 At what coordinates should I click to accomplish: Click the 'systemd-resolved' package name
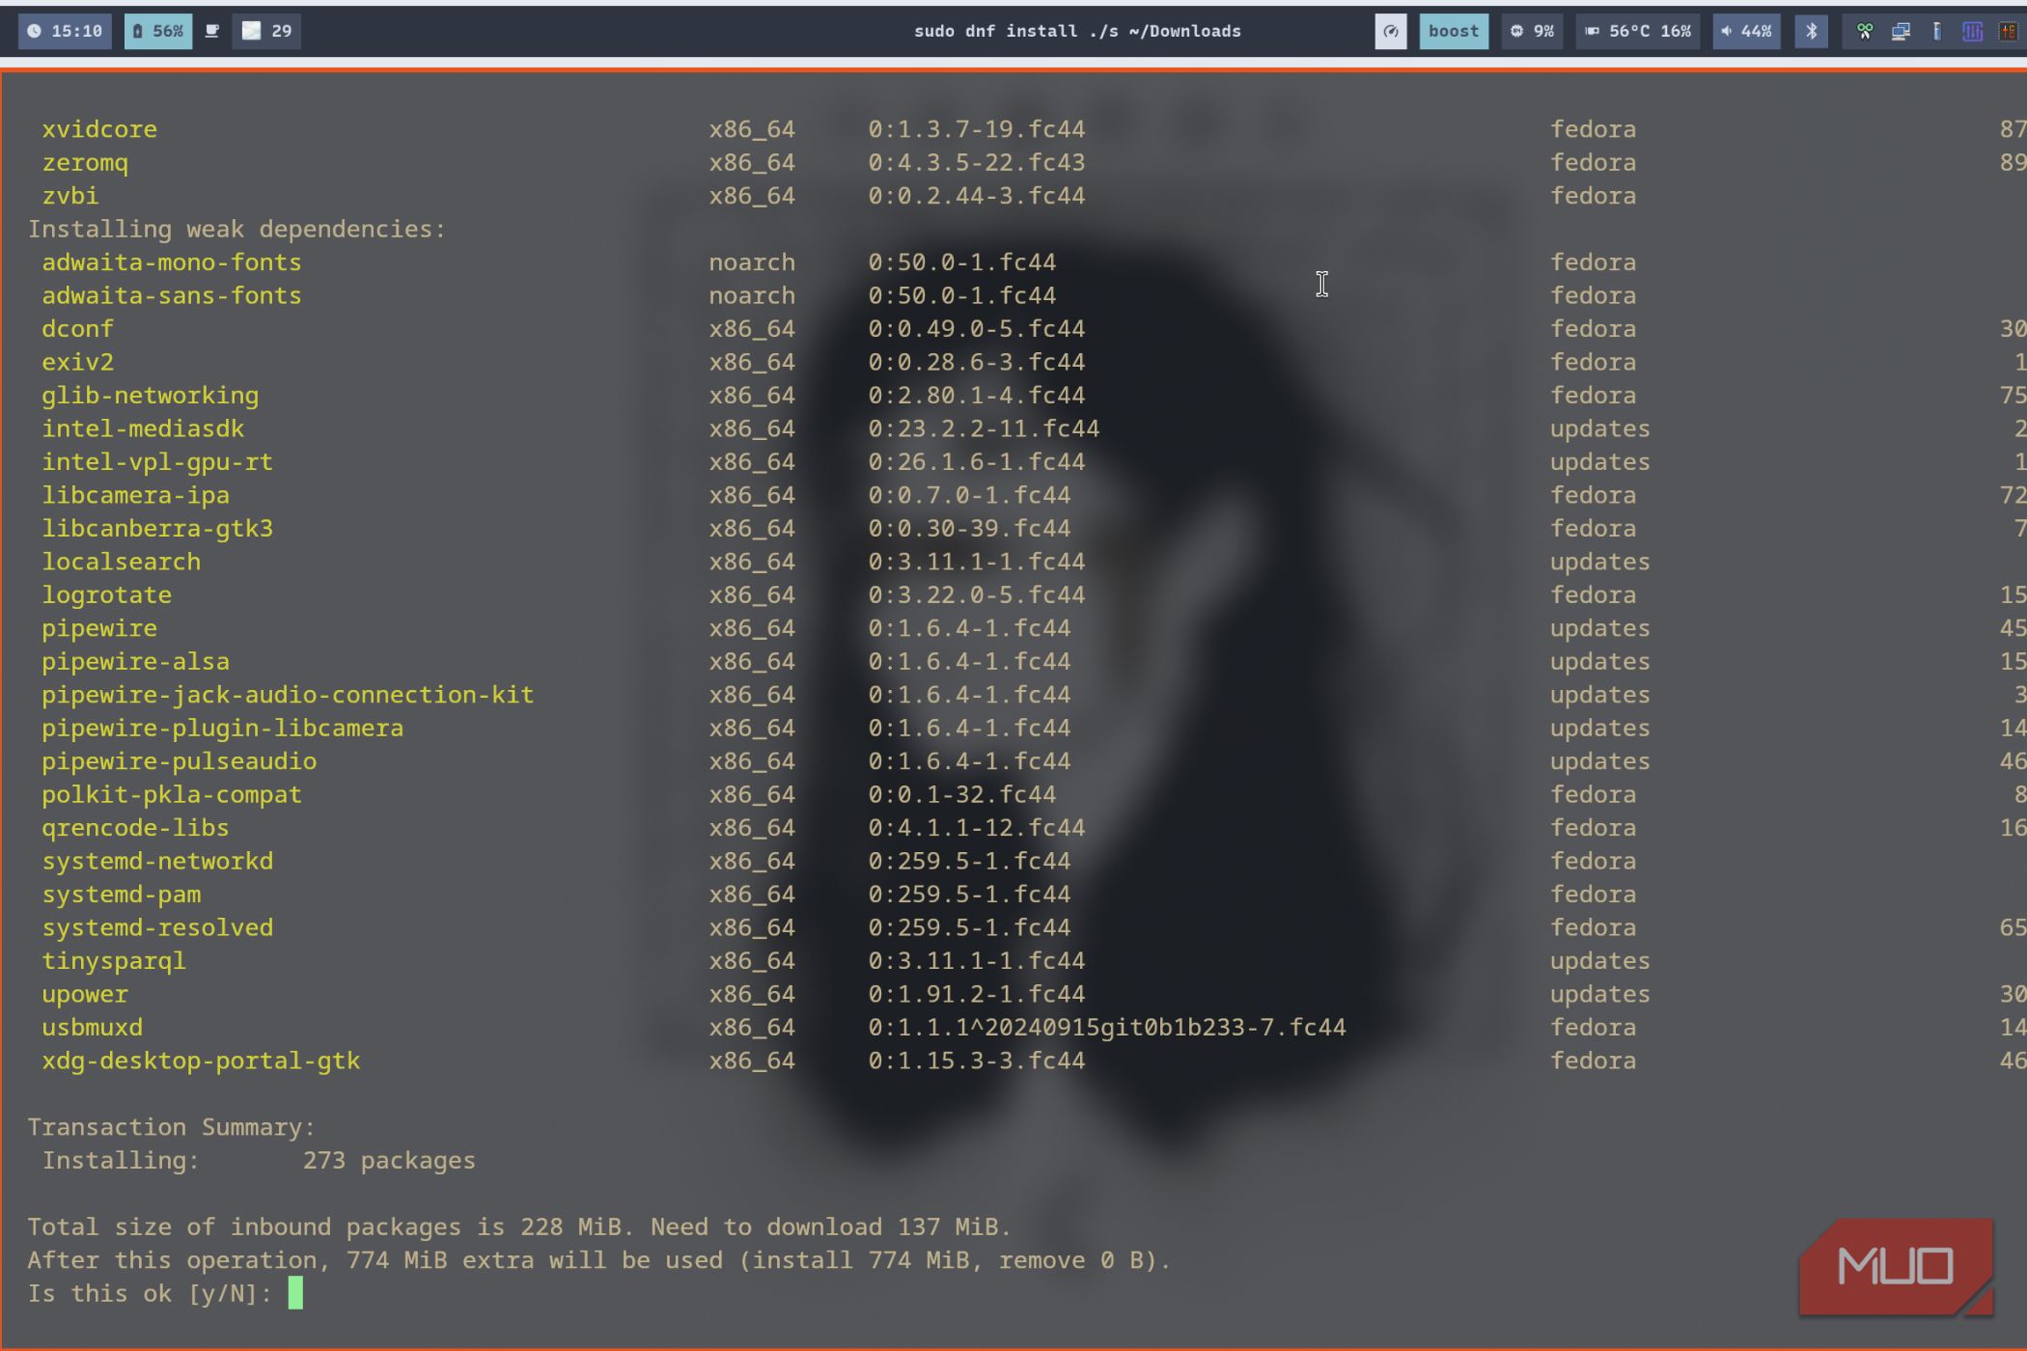pyautogui.click(x=157, y=927)
